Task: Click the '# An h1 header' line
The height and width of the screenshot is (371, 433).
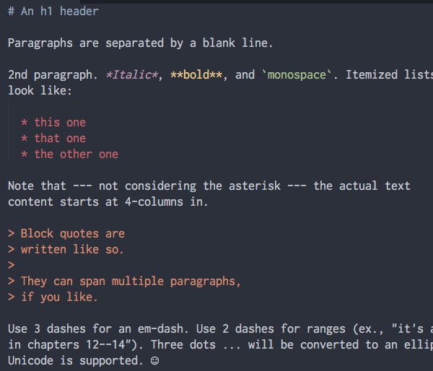Action: (53, 11)
